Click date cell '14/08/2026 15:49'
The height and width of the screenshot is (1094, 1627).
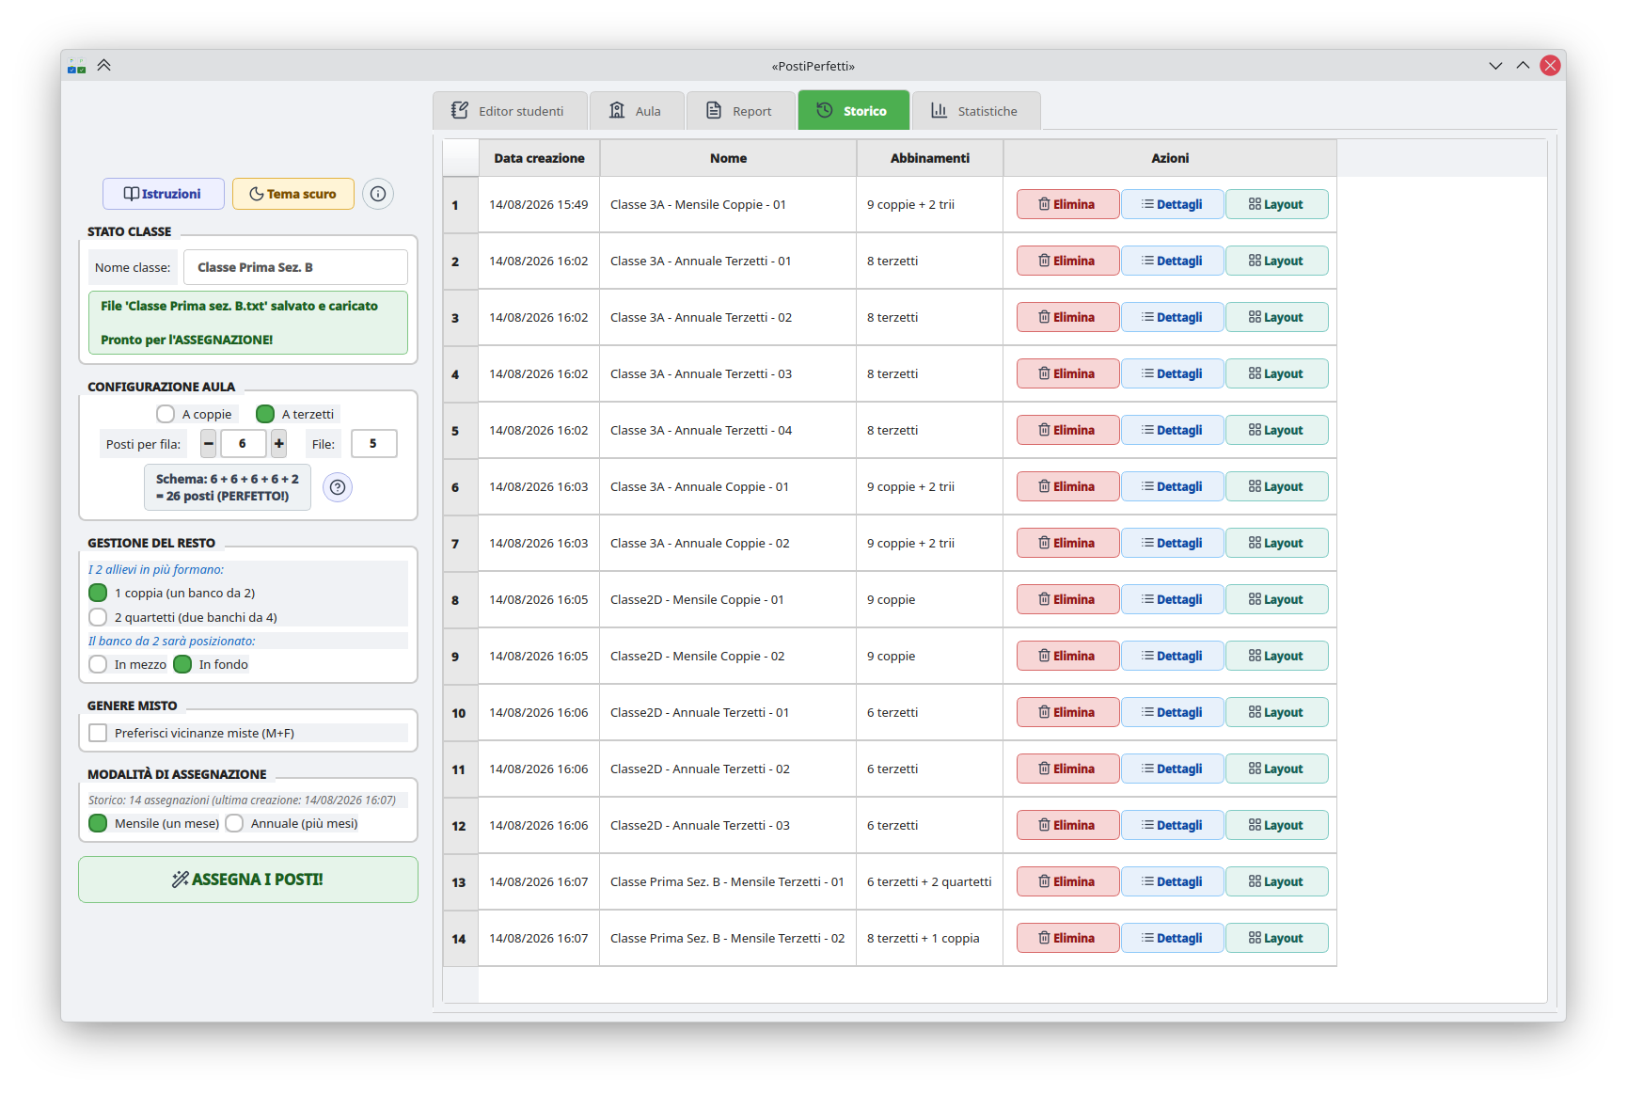539,204
